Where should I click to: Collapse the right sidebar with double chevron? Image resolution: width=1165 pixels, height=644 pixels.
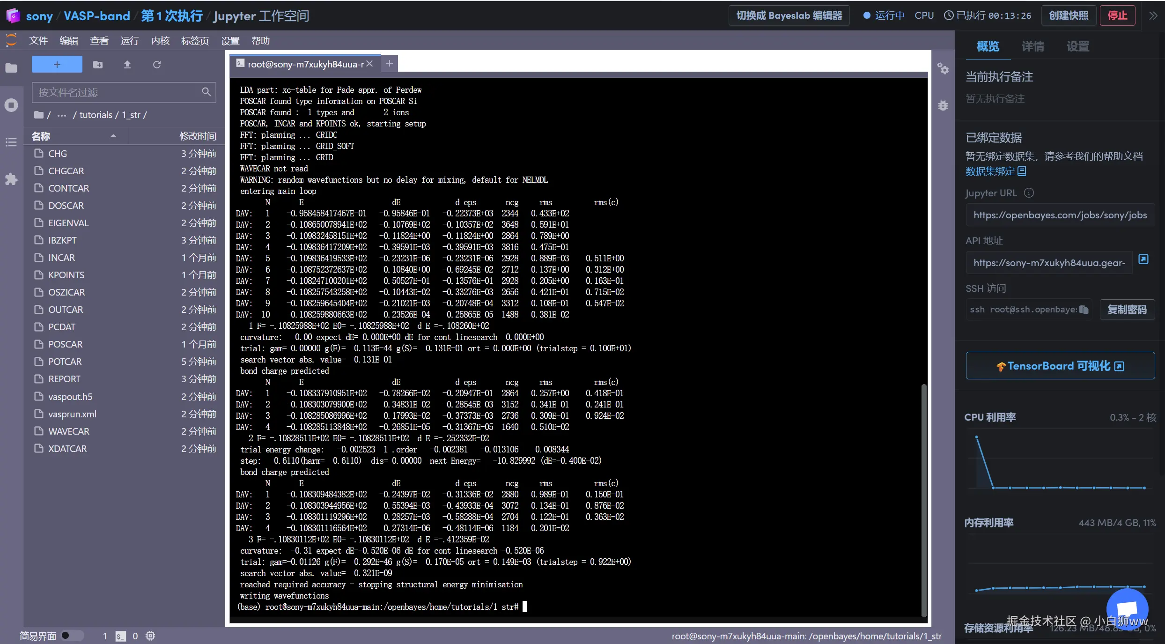point(1153,15)
